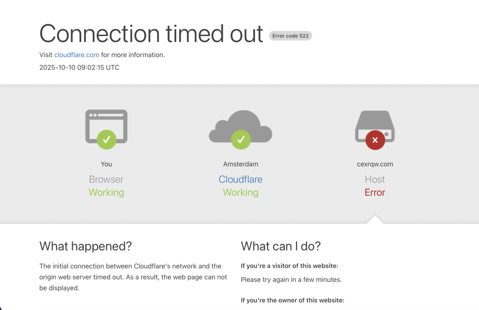Click the green checkmark on the cloud icon
Image resolution: width=479 pixels, height=310 pixels.
tap(241, 139)
